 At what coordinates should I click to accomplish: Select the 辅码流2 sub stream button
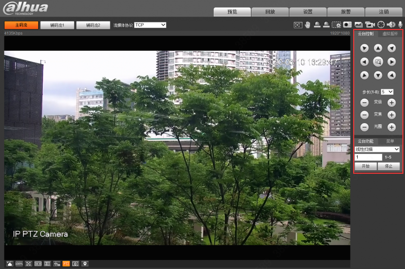tap(93, 25)
